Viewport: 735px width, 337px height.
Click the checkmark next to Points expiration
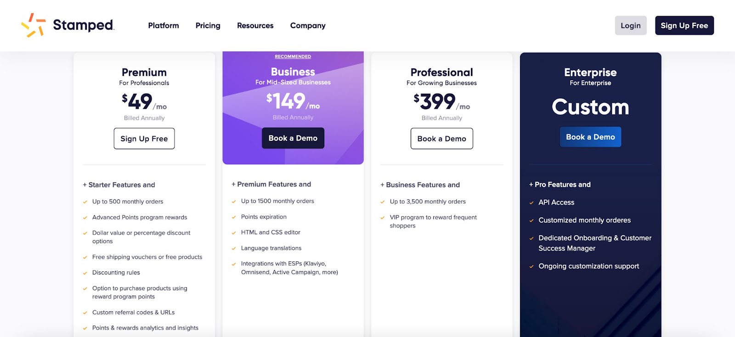coord(234,217)
